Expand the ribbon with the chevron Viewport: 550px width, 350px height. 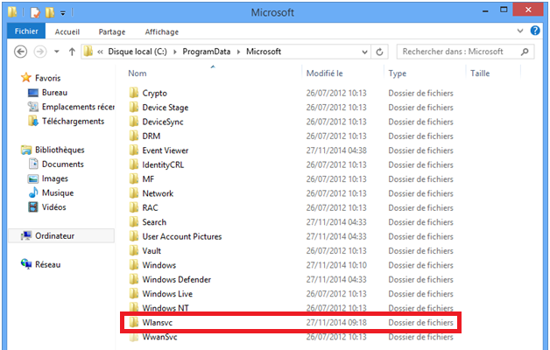(520, 31)
